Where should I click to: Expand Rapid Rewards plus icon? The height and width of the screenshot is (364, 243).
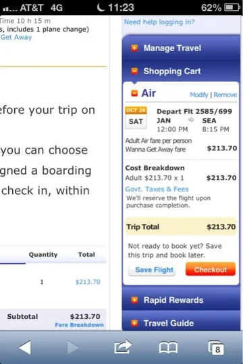click(134, 300)
